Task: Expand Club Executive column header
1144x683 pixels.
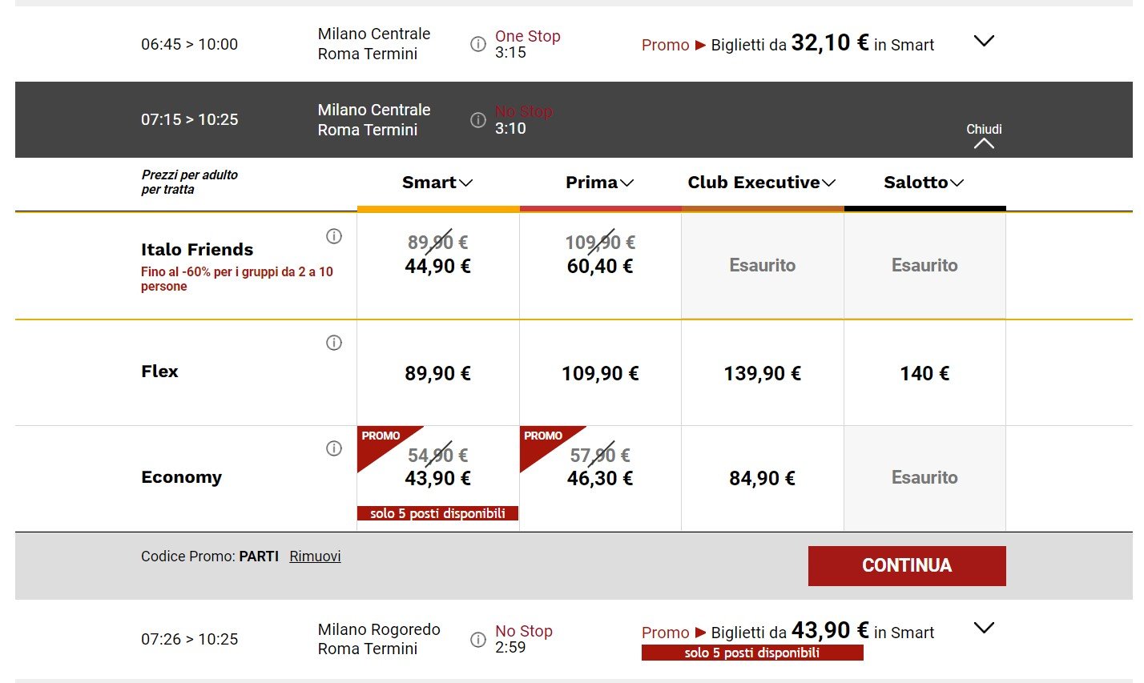Action: (762, 183)
